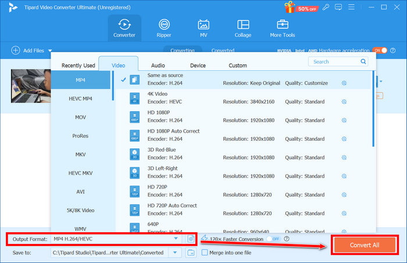Expand the Add Files dropdown arrow

(x=50, y=50)
